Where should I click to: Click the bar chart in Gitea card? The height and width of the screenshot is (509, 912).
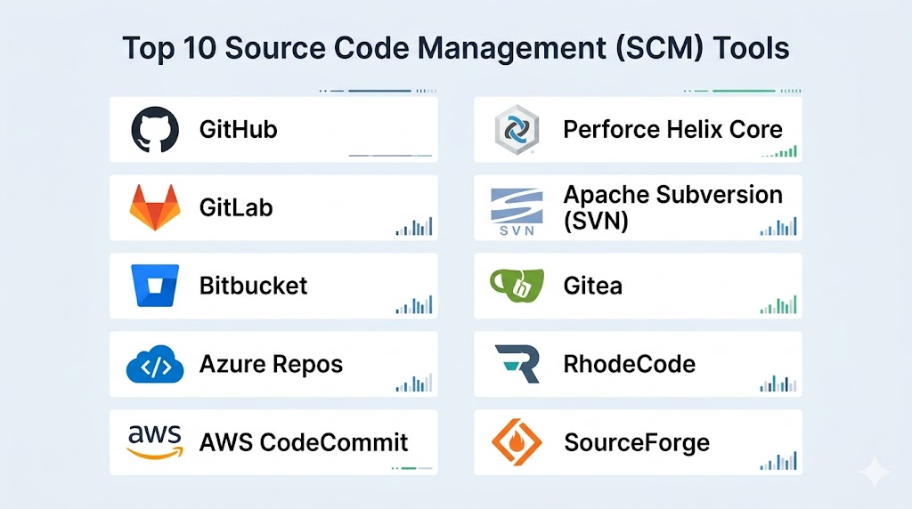[778, 305]
